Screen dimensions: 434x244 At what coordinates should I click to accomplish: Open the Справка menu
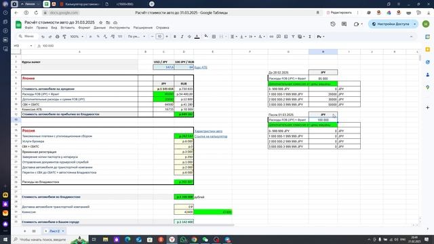[x=163, y=28]
